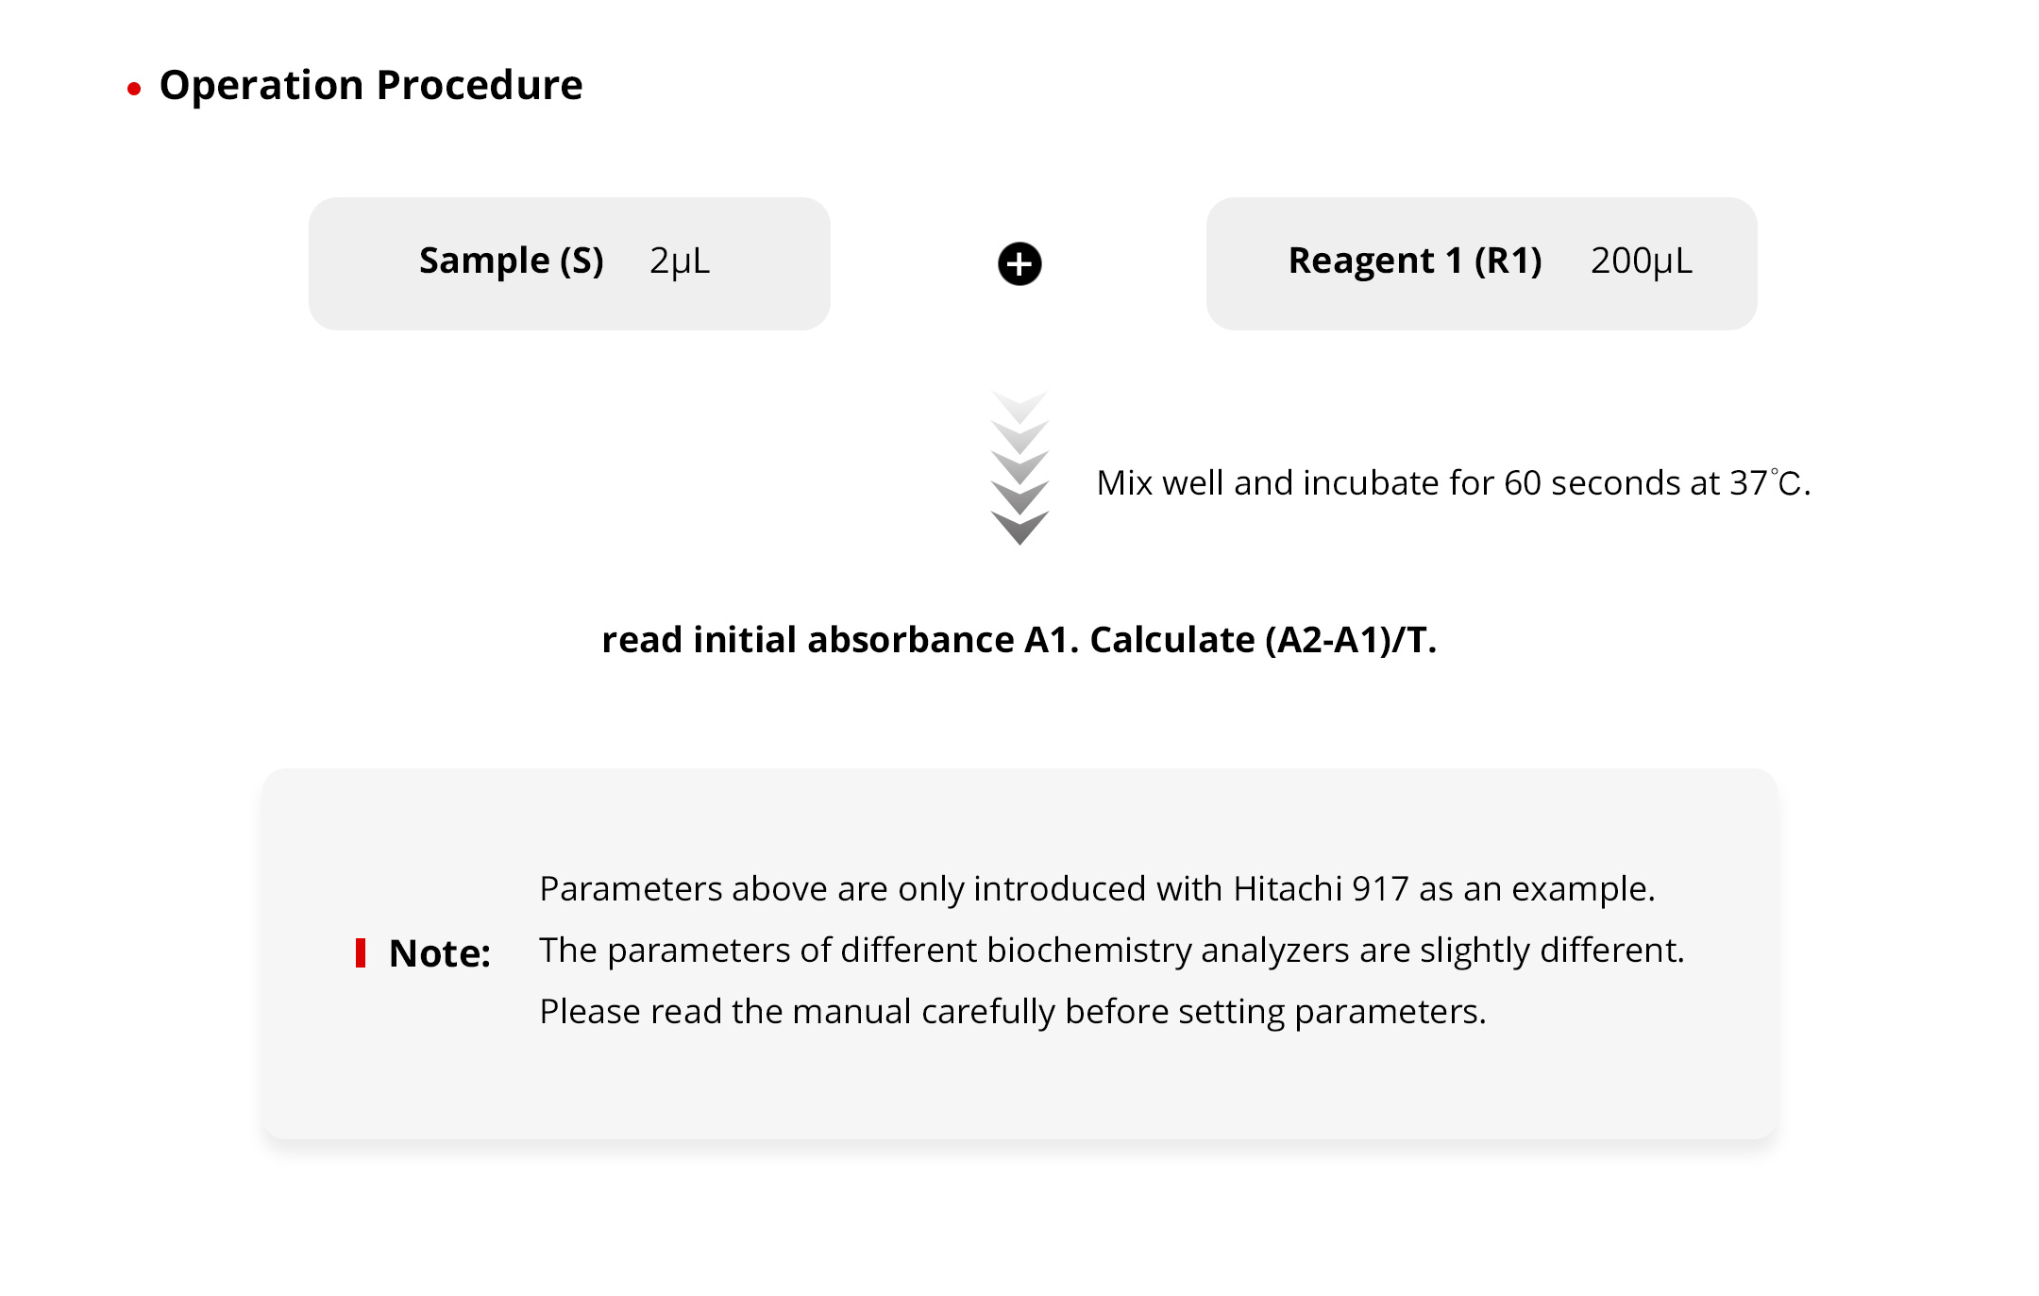
Task: Click the 'Hitachi 917' text in note
Action: pos(1321,889)
